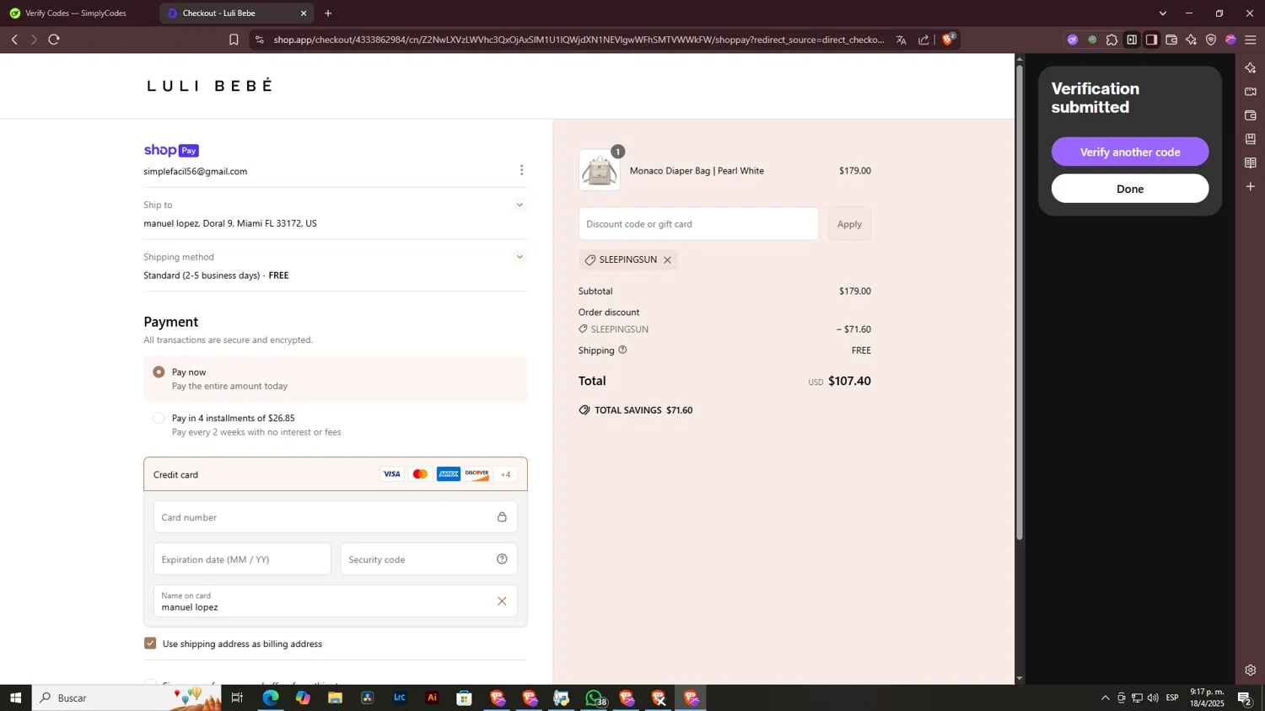Select Pay now radio option
The width and height of the screenshot is (1265, 711).
159,372
